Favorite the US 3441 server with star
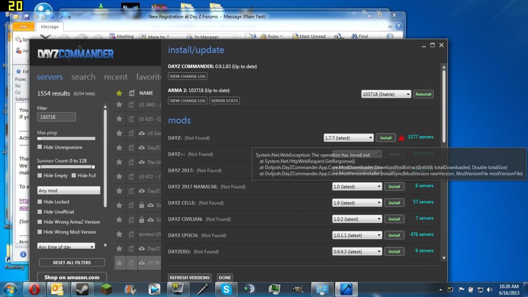Screen dimensions: 528x297 coord(119,105)
